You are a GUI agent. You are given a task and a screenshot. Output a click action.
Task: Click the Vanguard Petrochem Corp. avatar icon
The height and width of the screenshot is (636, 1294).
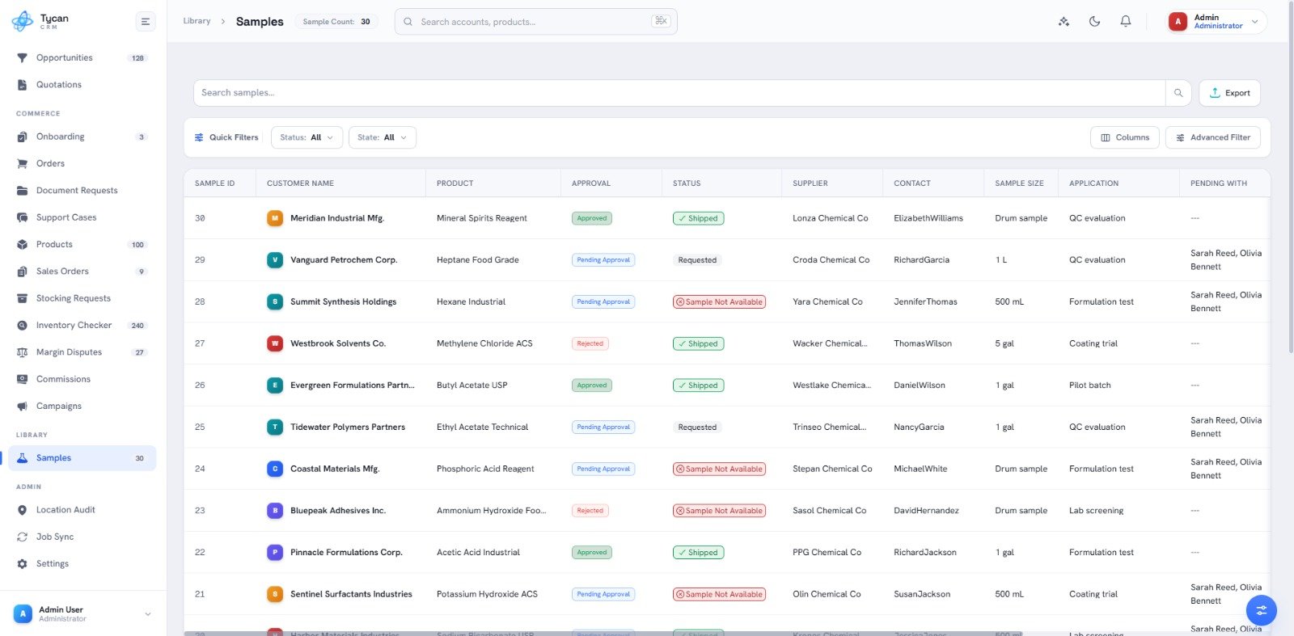275,260
